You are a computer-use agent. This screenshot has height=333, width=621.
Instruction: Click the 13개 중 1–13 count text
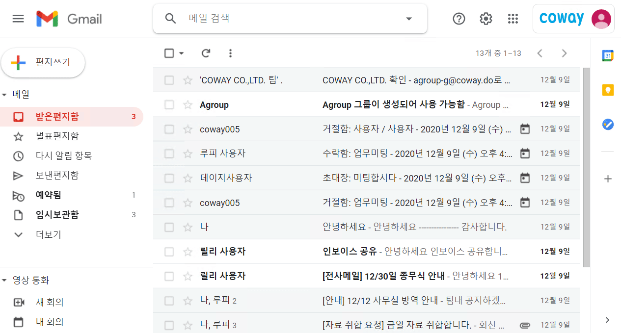[x=498, y=53]
